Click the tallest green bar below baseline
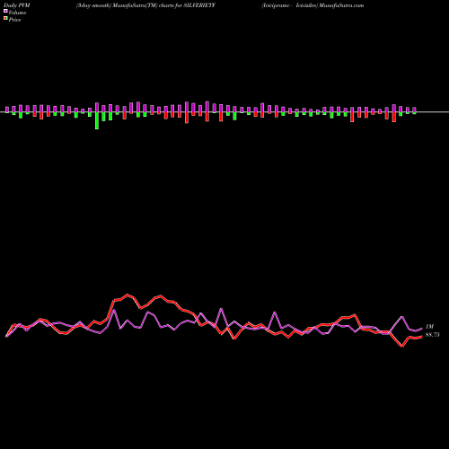 97,120
